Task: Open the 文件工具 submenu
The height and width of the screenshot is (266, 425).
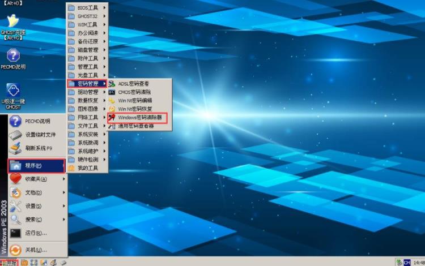Action: 87,126
